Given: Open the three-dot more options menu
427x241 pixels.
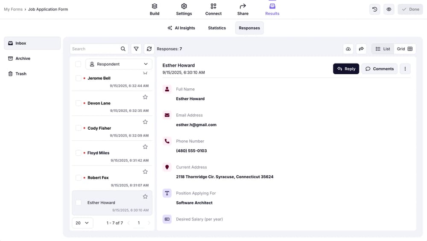Looking at the screenshot, I should [x=405, y=69].
